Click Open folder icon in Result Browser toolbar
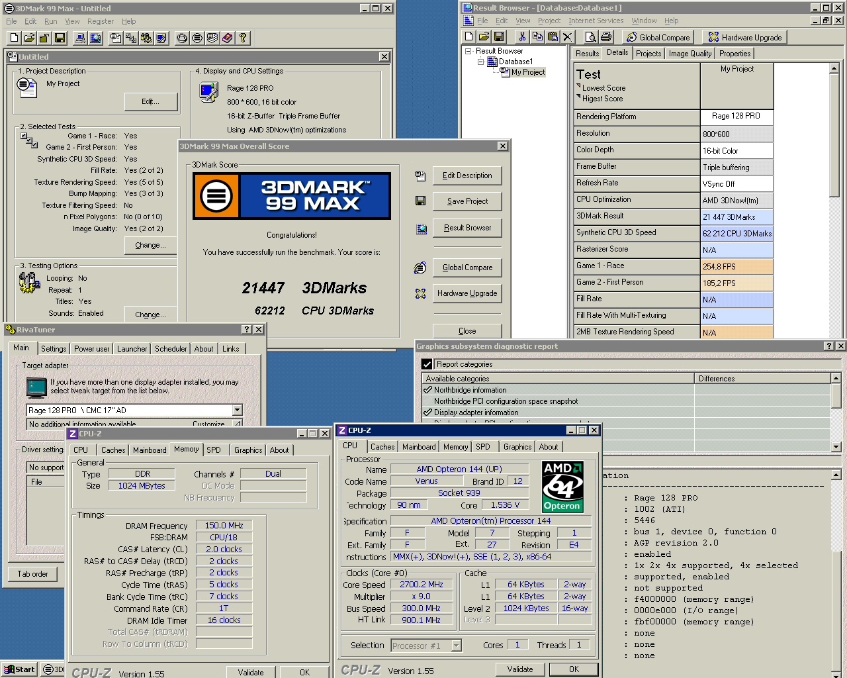This screenshot has width=847, height=678. coord(484,36)
